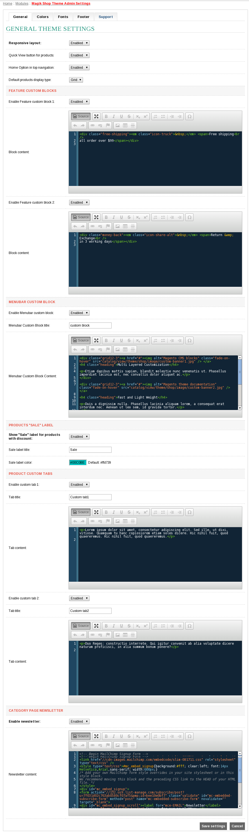The height and width of the screenshot is (833, 249).
Task: Switch to the Support tab
Action: [x=106, y=17]
